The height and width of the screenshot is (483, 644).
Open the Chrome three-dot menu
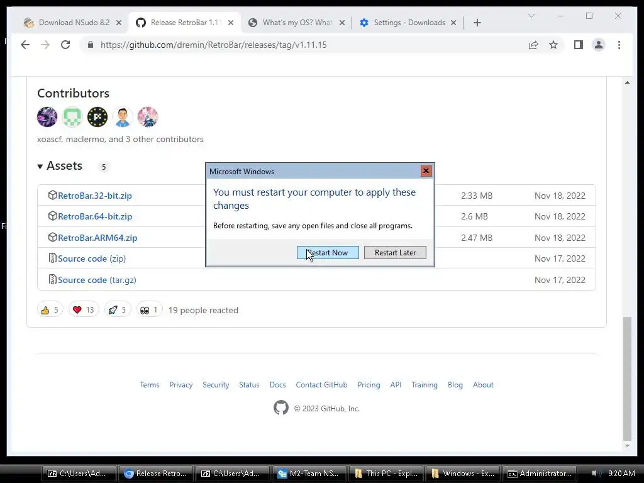(x=619, y=45)
